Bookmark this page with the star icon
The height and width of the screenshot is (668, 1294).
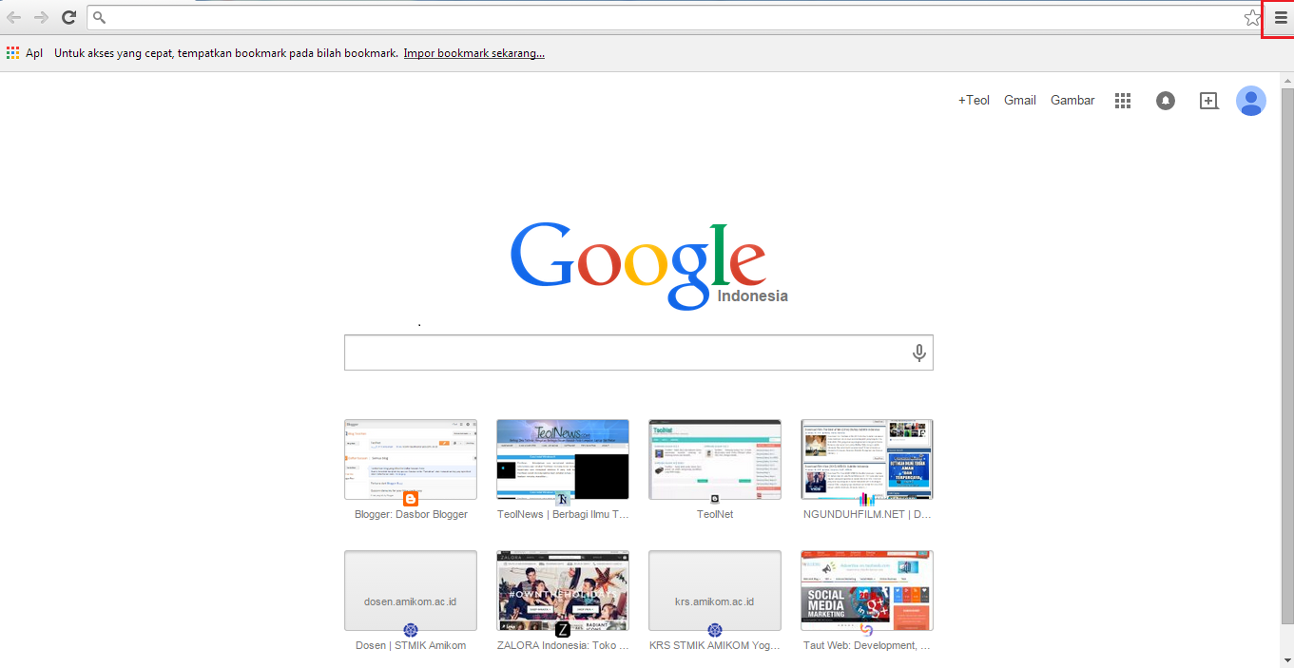click(x=1252, y=17)
